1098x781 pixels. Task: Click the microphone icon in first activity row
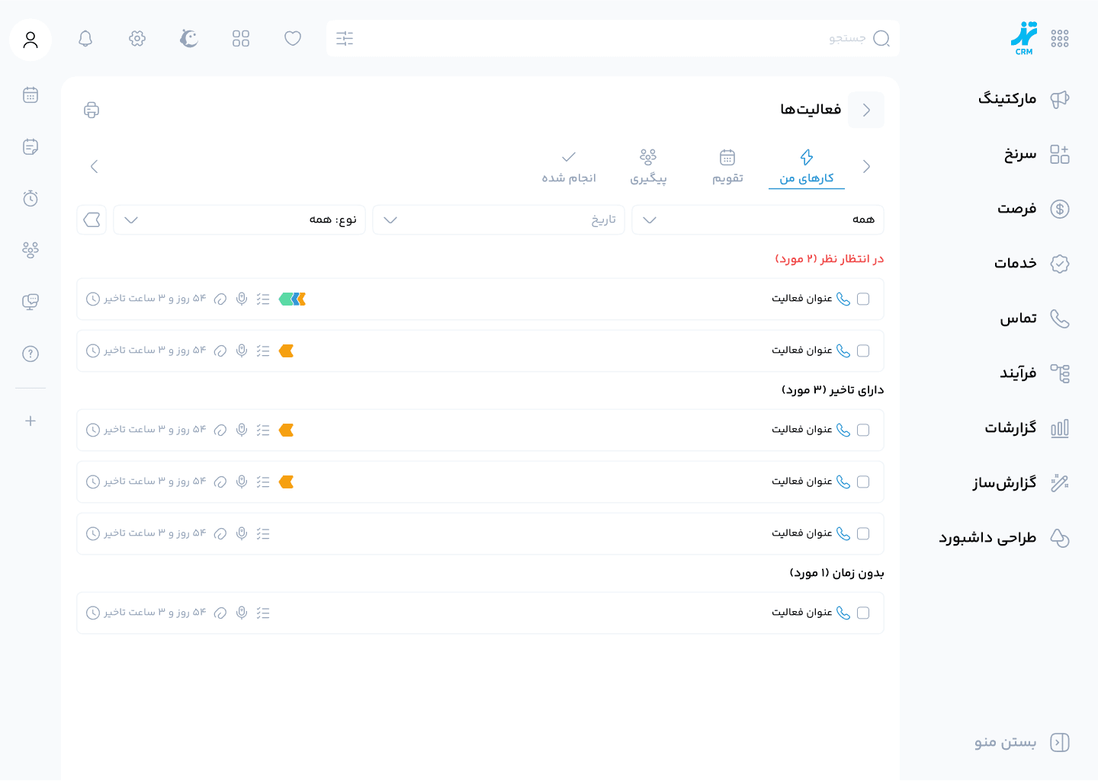[242, 299]
